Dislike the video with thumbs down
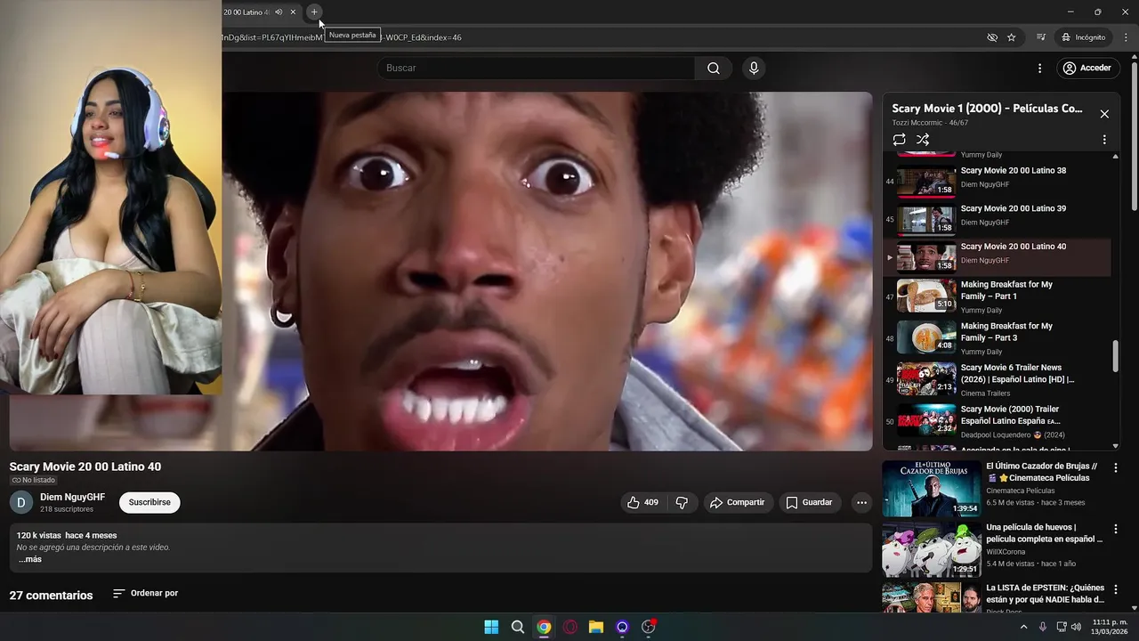The image size is (1139, 641). click(682, 502)
